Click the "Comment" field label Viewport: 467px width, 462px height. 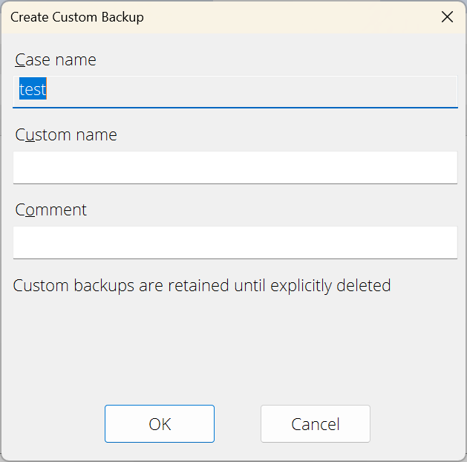tap(51, 210)
